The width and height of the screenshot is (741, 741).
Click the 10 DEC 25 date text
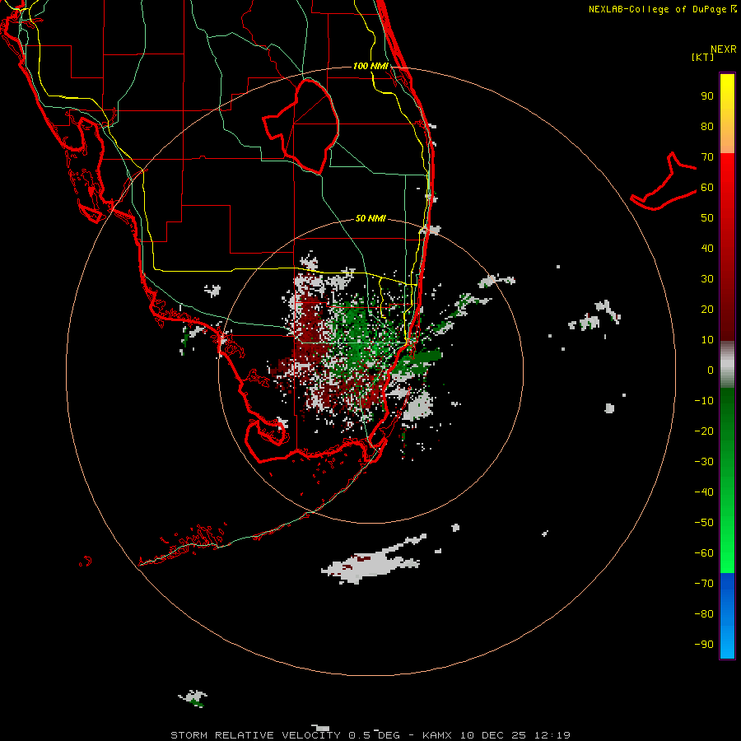[493, 735]
